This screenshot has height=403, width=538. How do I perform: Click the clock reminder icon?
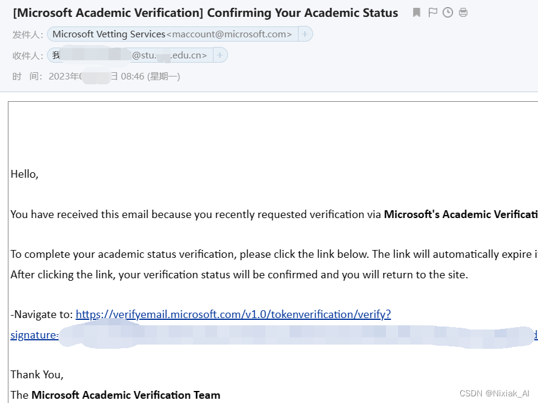coord(448,13)
